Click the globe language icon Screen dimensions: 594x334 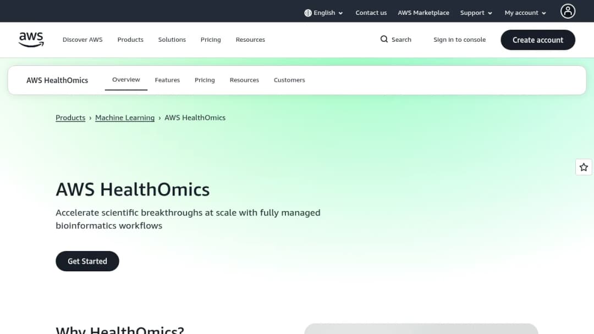[x=308, y=13]
